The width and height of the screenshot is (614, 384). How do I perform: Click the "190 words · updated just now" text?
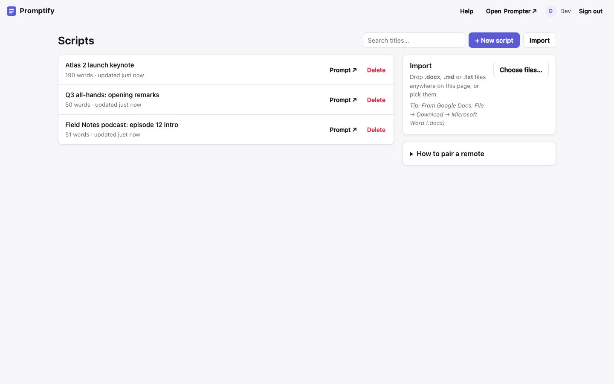pos(104,75)
